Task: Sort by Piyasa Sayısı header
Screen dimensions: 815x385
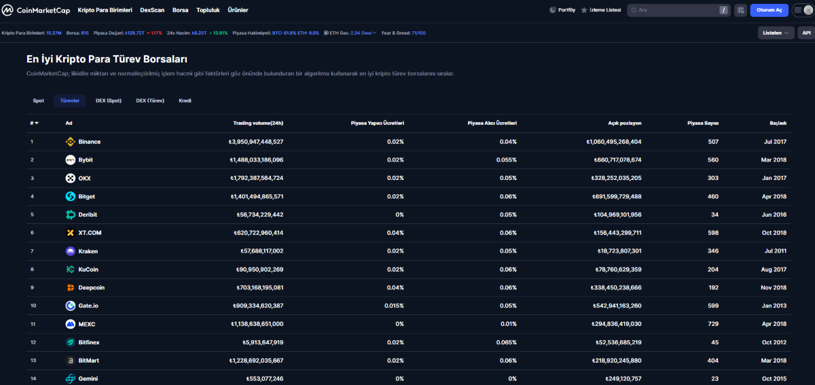Action: (703, 123)
